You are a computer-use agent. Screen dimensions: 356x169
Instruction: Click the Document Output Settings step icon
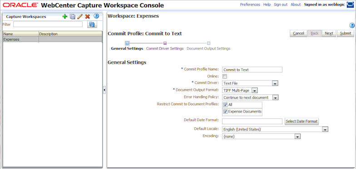tap(209, 43)
